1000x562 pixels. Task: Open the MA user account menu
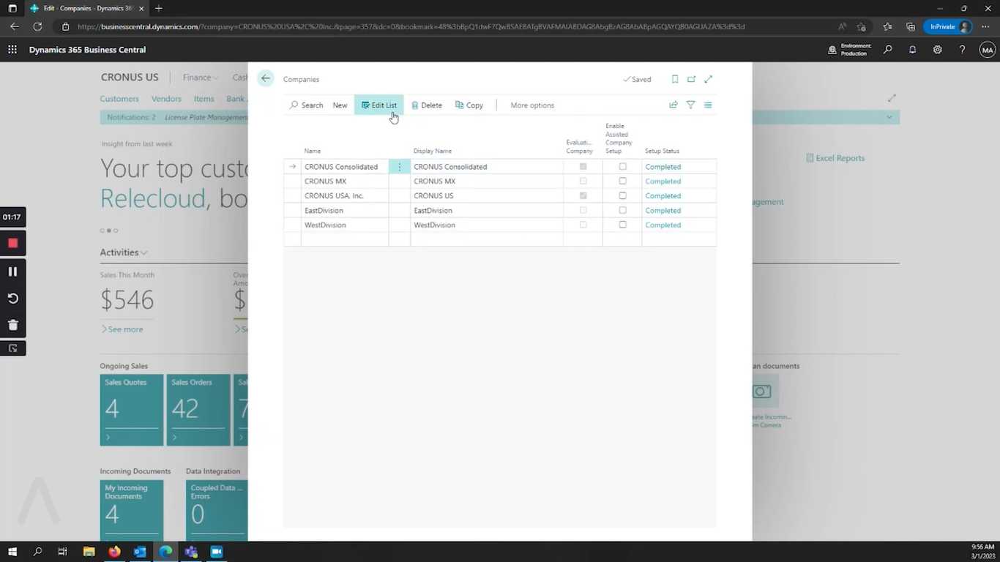[x=988, y=50]
